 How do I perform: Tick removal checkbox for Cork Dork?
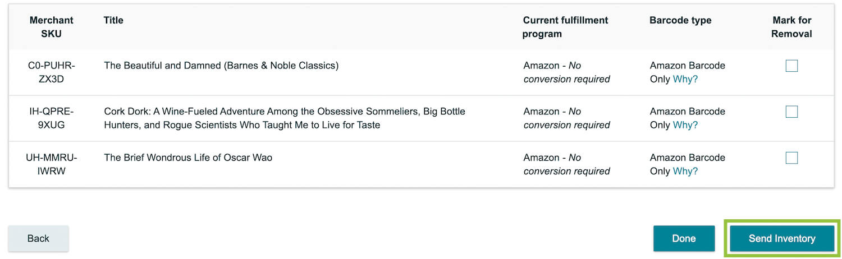(x=791, y=112)
